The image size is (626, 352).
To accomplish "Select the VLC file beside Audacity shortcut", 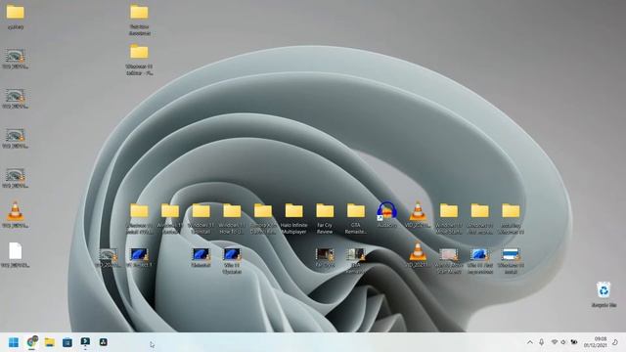I will (x=418, y=215).
